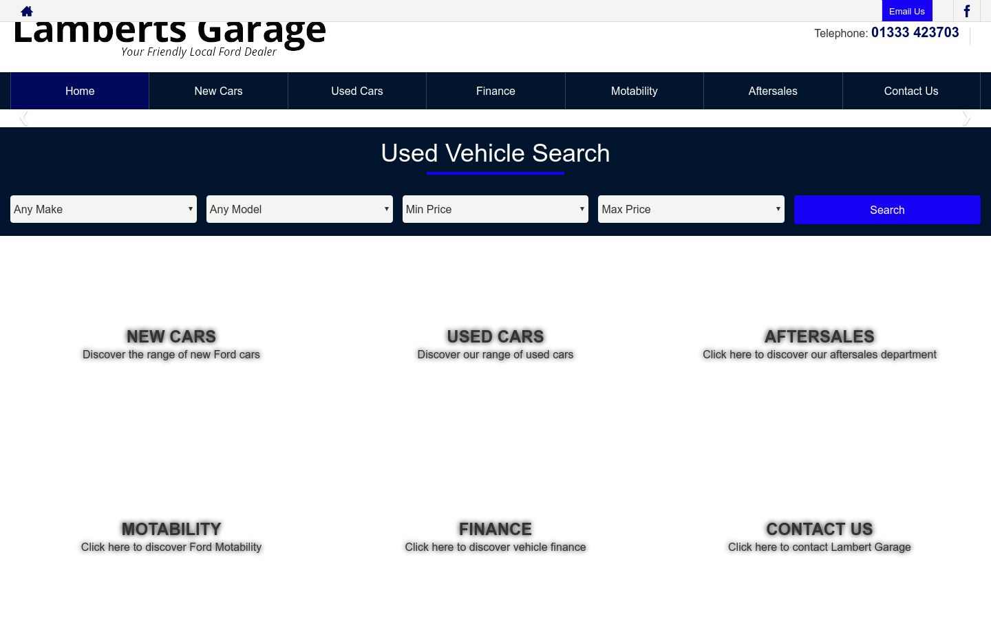Click the telephone number 01333 423703

pyautogui.click(x=915, y=32)
